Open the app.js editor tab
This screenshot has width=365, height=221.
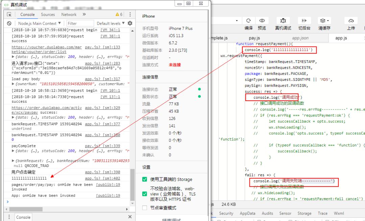341,38
